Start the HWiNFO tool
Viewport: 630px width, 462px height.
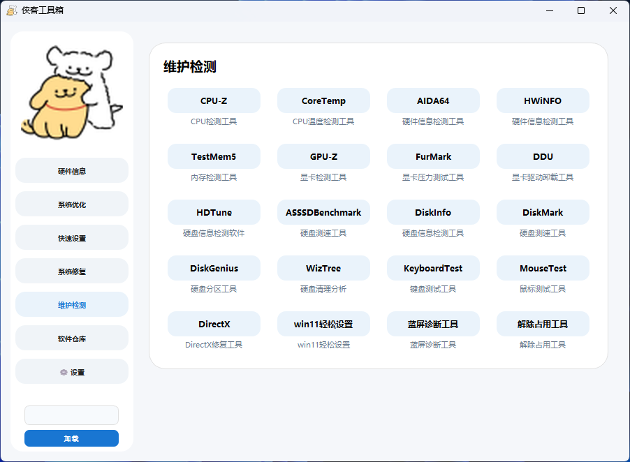pyautogui.click(x=543, y=100)
